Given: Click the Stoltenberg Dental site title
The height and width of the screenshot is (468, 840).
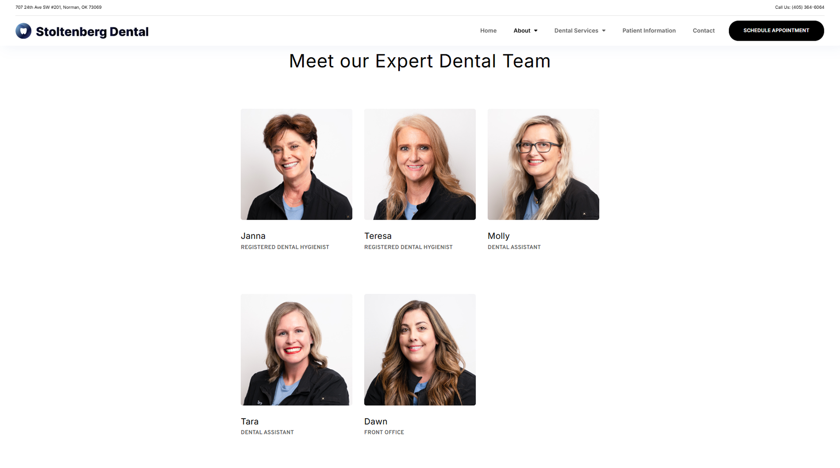Looking at the screenshot, I should pos(92,31).
